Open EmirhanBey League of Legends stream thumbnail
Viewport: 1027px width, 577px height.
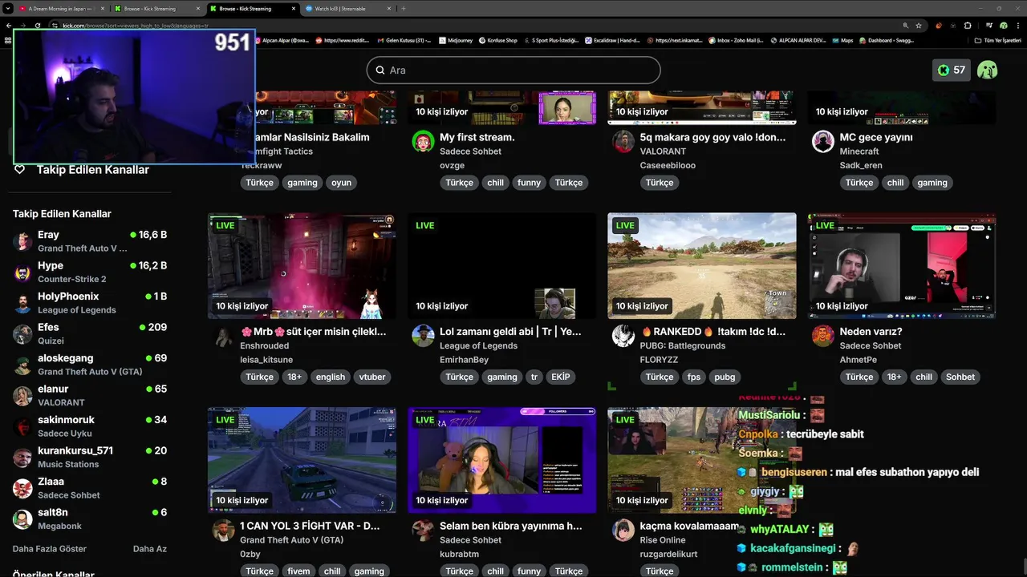click(501, 265)
